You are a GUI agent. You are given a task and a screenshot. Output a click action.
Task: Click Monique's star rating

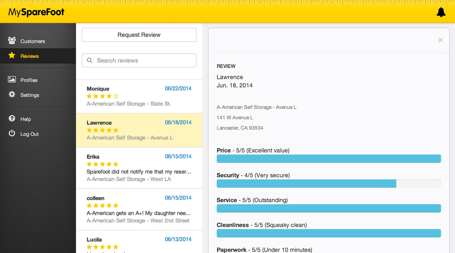tap(102, 96)
